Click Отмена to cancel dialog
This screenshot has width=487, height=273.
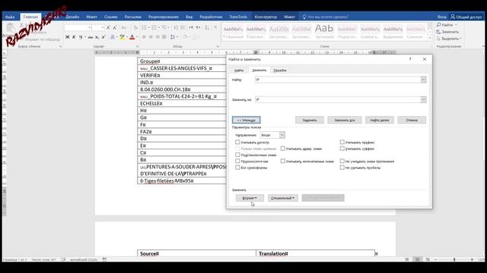click(x=412, y=120)
